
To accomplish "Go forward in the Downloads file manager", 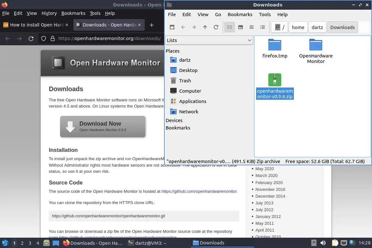I will (x=194, y=27).
